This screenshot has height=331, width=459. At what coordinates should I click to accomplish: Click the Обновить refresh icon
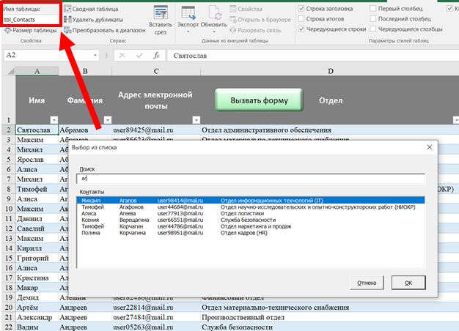(x=215, y=12)
